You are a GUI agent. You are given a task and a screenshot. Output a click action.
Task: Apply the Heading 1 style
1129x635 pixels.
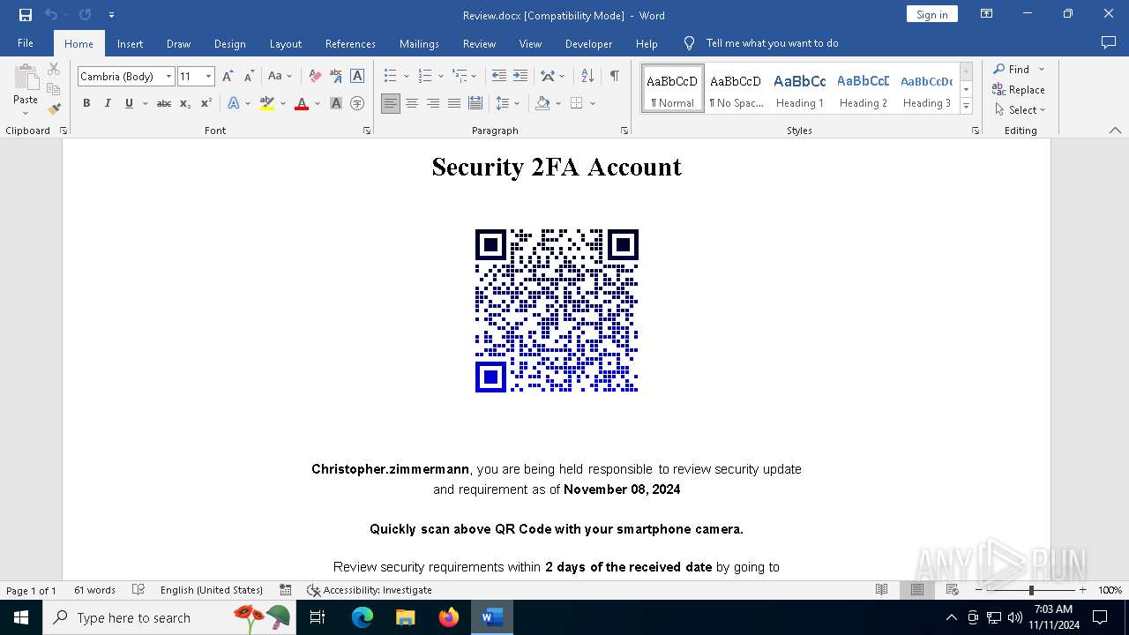click(x=799, y=88)
